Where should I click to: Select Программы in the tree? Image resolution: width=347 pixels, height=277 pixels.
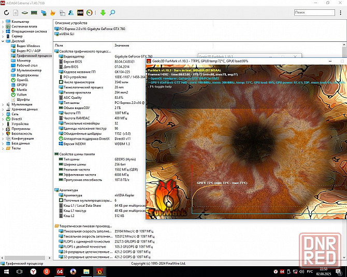(x=21, y=129)
